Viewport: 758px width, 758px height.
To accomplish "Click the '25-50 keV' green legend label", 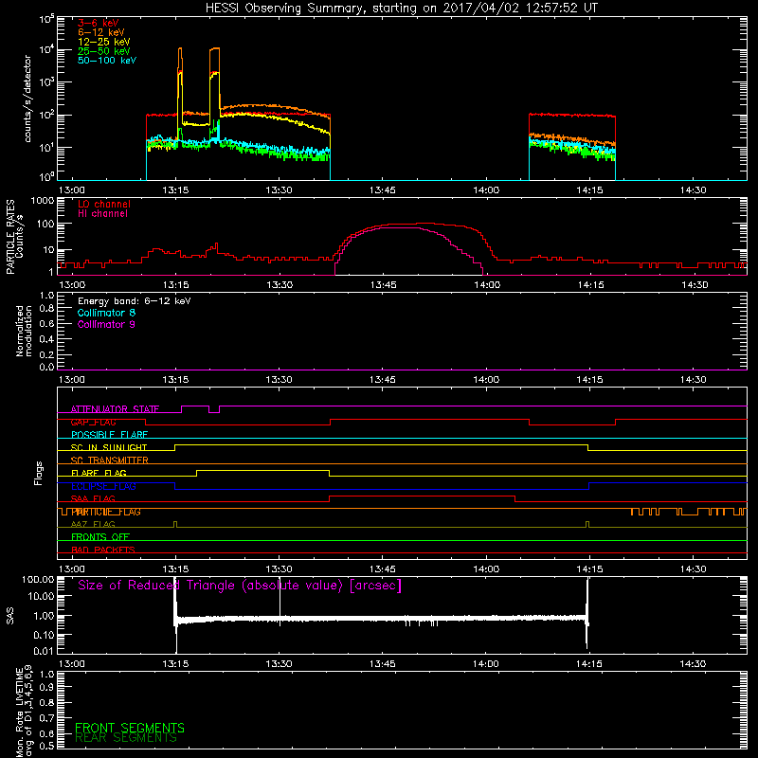I will click(104, 51).
